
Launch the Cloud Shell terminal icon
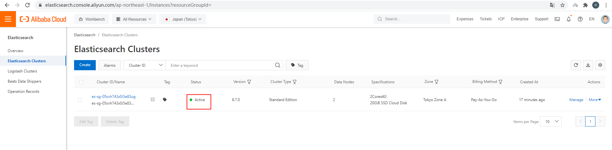557,19
